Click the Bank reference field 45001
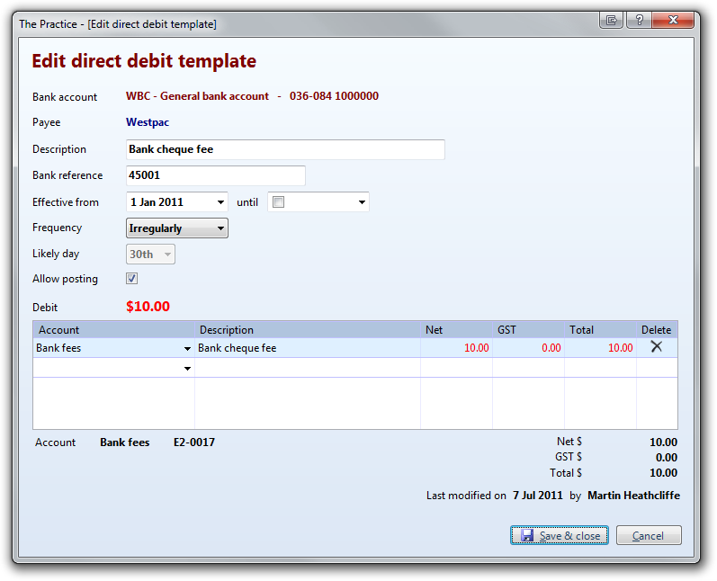717x581 pixels. click(x=215, y=175)
